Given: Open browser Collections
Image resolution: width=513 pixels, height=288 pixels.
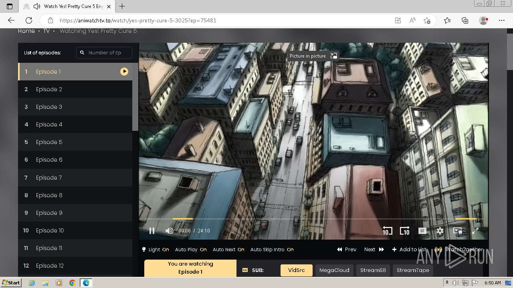Looking at the screenshot, I should coord(465,20).
